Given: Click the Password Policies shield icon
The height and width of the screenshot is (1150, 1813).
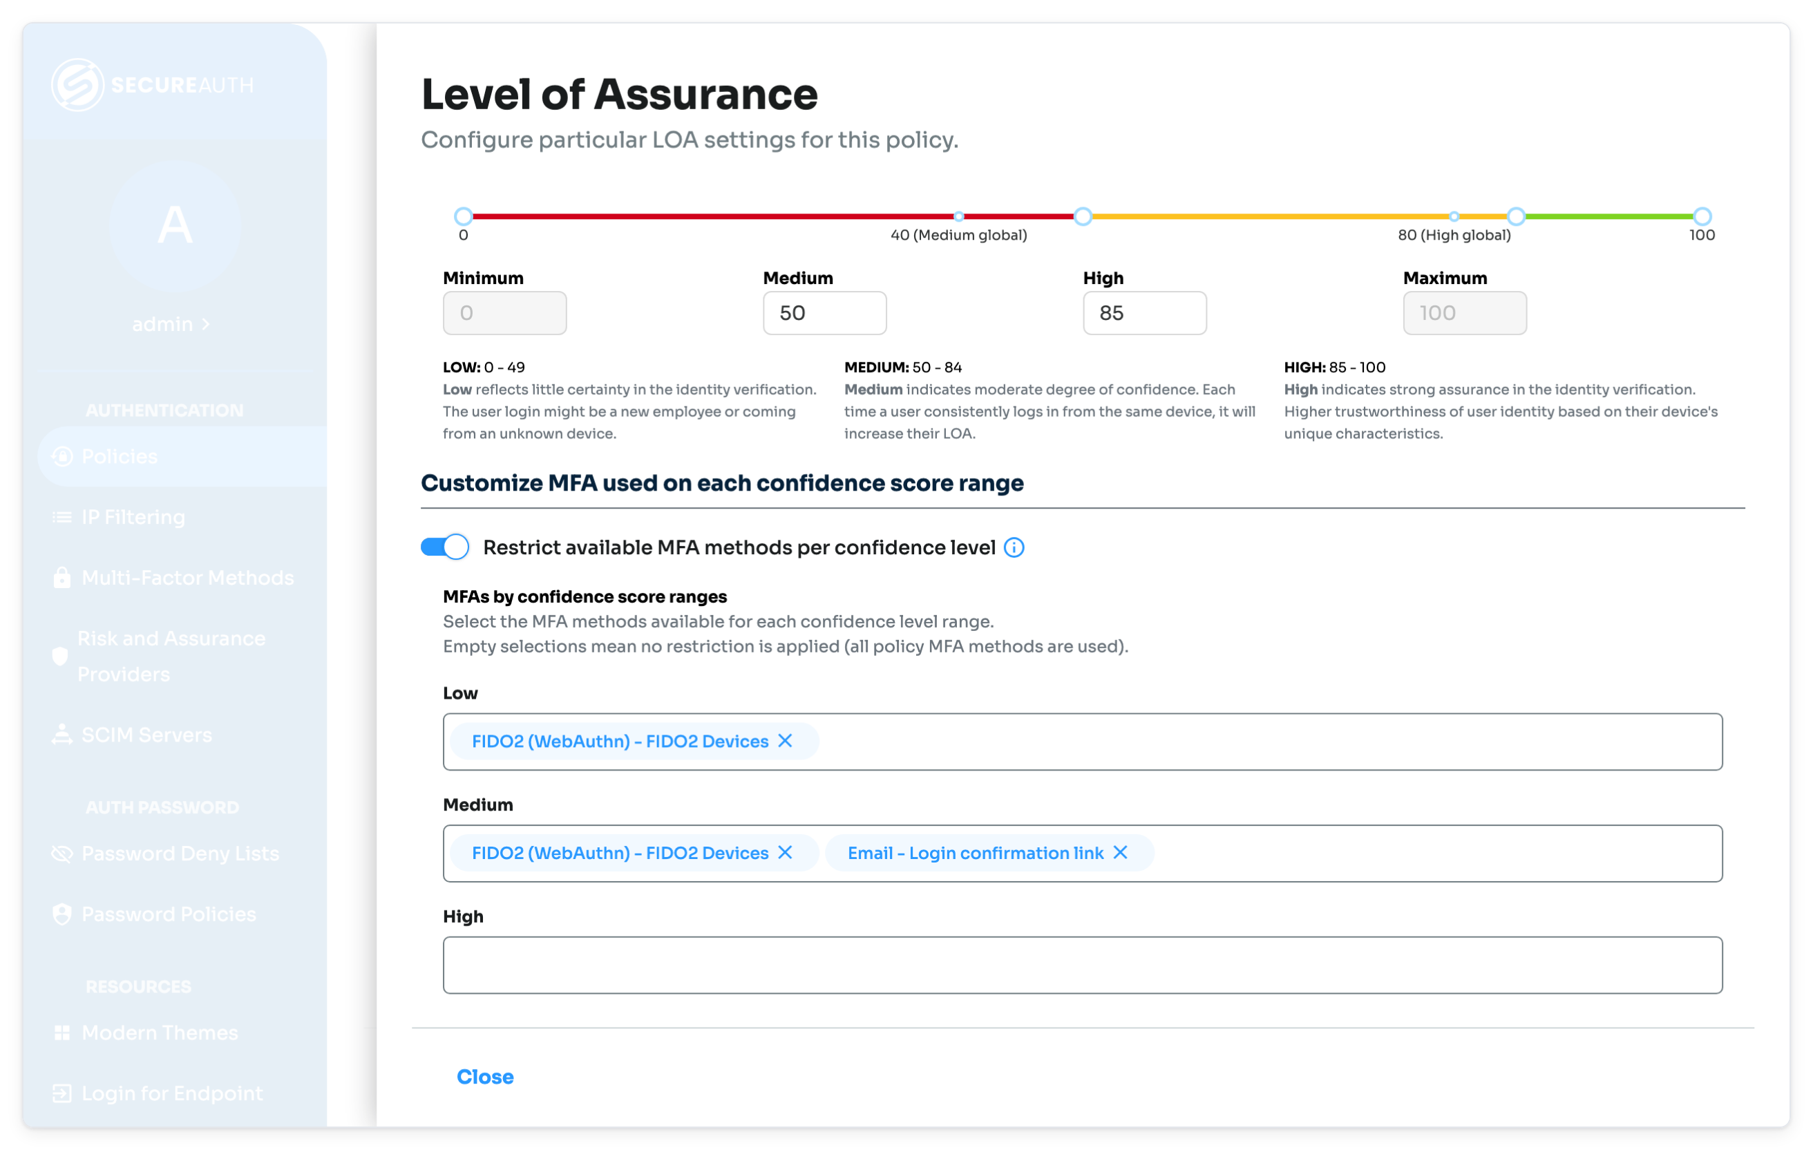Looking at the screenshot, I should pyautogui.click(x=62, y=914).
